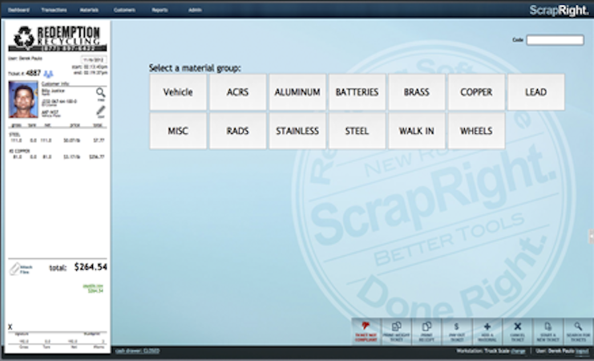Choose the ALUMINUM material group
This screenshot has height=361, width=594.
(297, 92)
